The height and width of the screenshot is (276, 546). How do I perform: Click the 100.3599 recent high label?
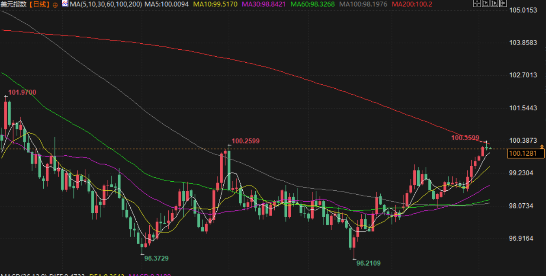click(x=465, y=138)
